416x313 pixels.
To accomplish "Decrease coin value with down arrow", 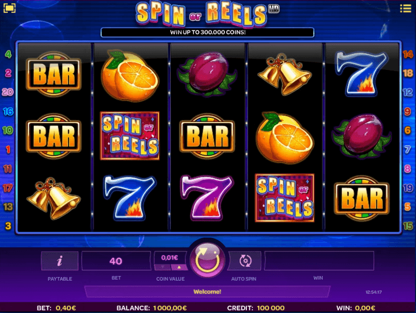I will coord(162,267).
